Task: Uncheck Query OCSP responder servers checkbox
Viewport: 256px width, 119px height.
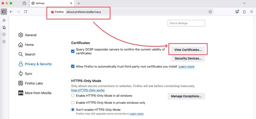Action: tap(73, 51)
